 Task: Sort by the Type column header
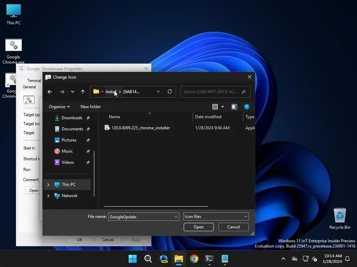coord(249,117)
